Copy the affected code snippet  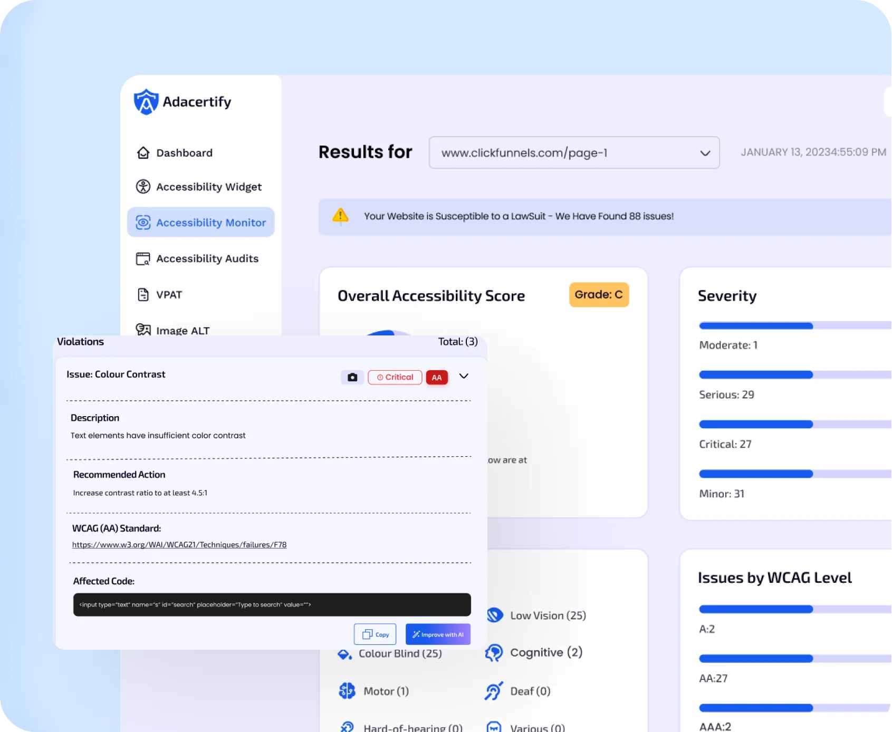375,634
